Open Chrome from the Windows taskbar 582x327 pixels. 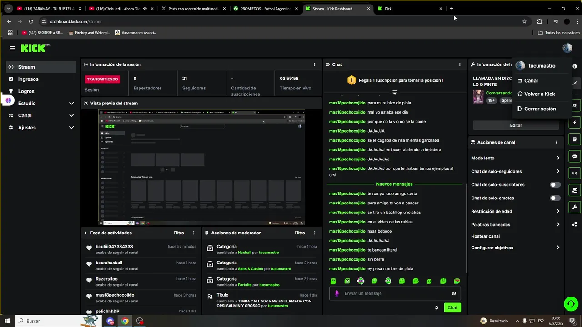click(125, 321)
